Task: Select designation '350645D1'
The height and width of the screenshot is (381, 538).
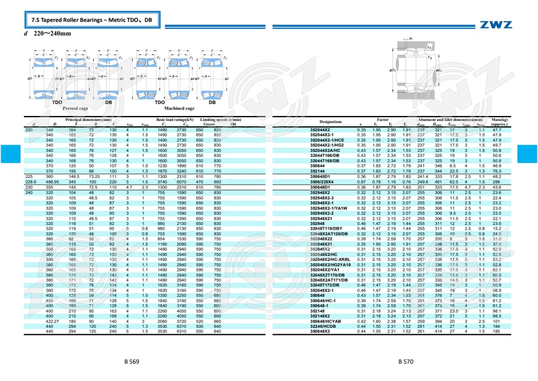Action: coord(320,176)
